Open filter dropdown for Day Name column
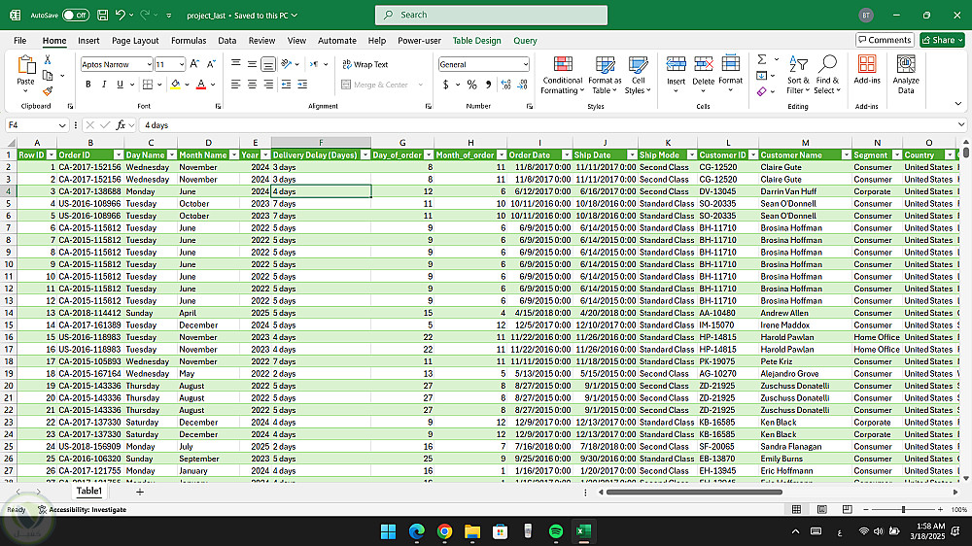This screenshot has width=972, height=546. pos(172,154)
